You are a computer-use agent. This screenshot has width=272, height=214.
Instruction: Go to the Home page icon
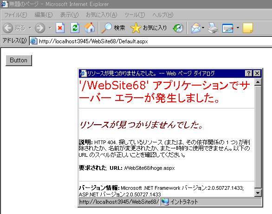[90, 28]
